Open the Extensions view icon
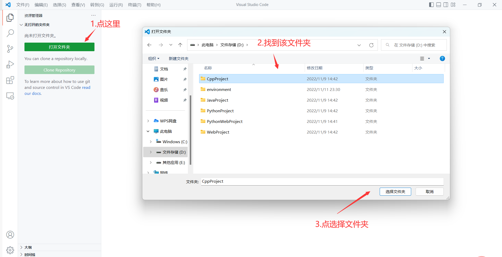This screenshot has width=502, height=257. (x=10, y=80)
